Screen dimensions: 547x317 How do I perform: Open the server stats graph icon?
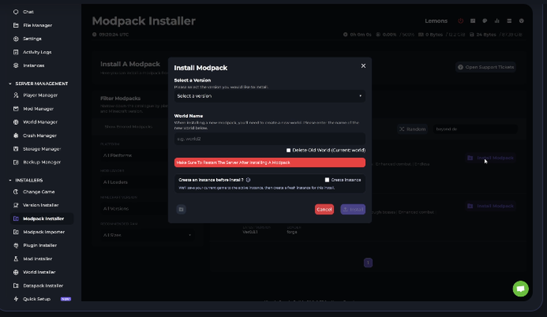[x=498, y=20]
